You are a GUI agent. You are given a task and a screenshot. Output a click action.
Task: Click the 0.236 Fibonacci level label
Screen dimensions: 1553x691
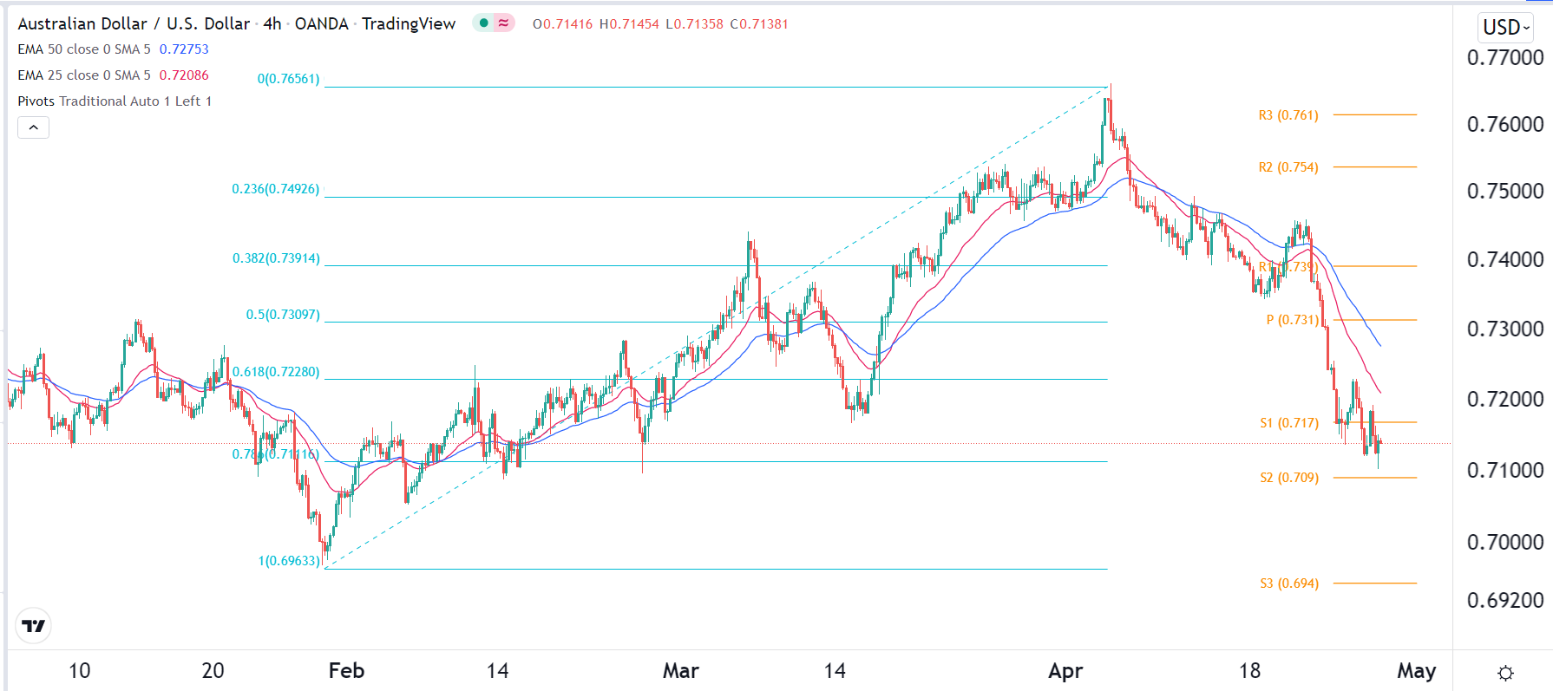pyautogui.click(x=275, y=189)
